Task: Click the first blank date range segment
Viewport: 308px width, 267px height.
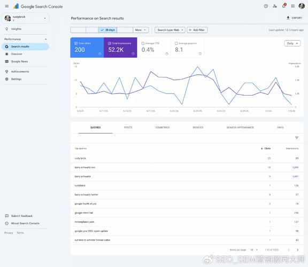Action: (x=78, y=30)
